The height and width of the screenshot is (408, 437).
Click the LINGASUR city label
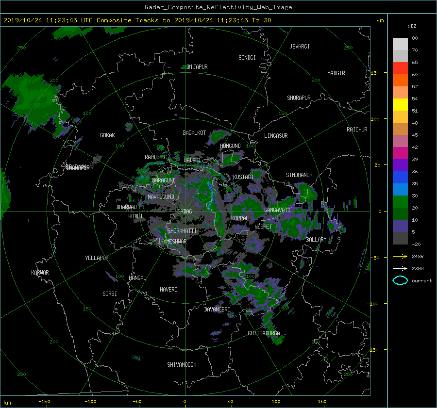[276, 136]
